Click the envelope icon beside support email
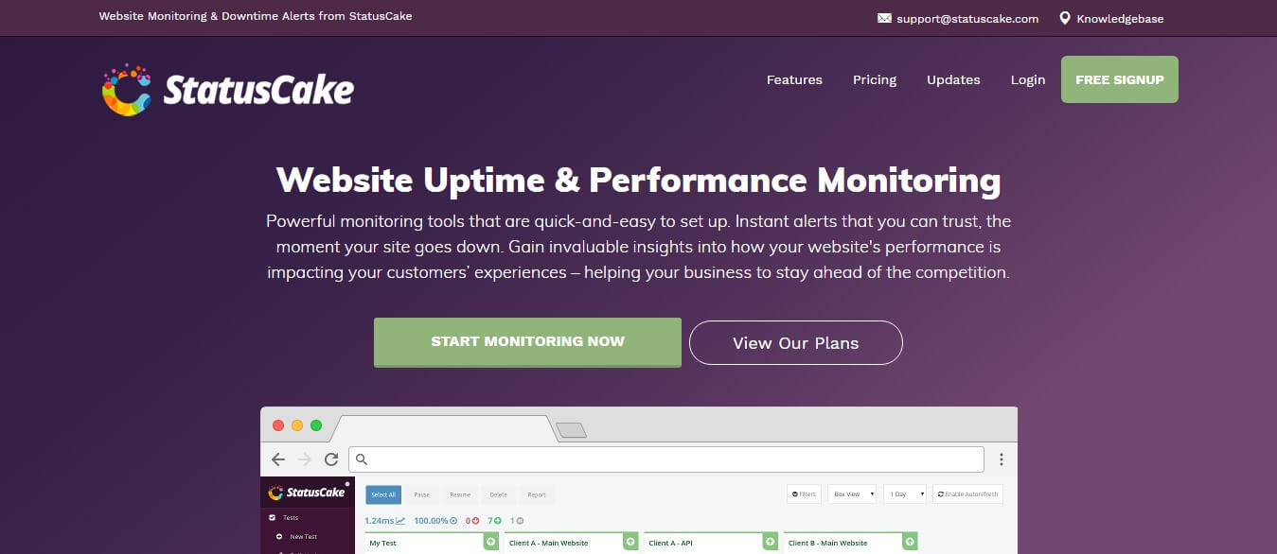 [x=884, y=18]
